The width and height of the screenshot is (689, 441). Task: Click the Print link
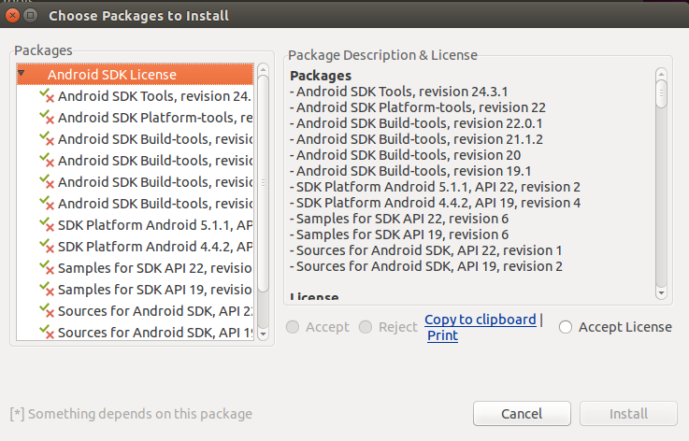442,335
